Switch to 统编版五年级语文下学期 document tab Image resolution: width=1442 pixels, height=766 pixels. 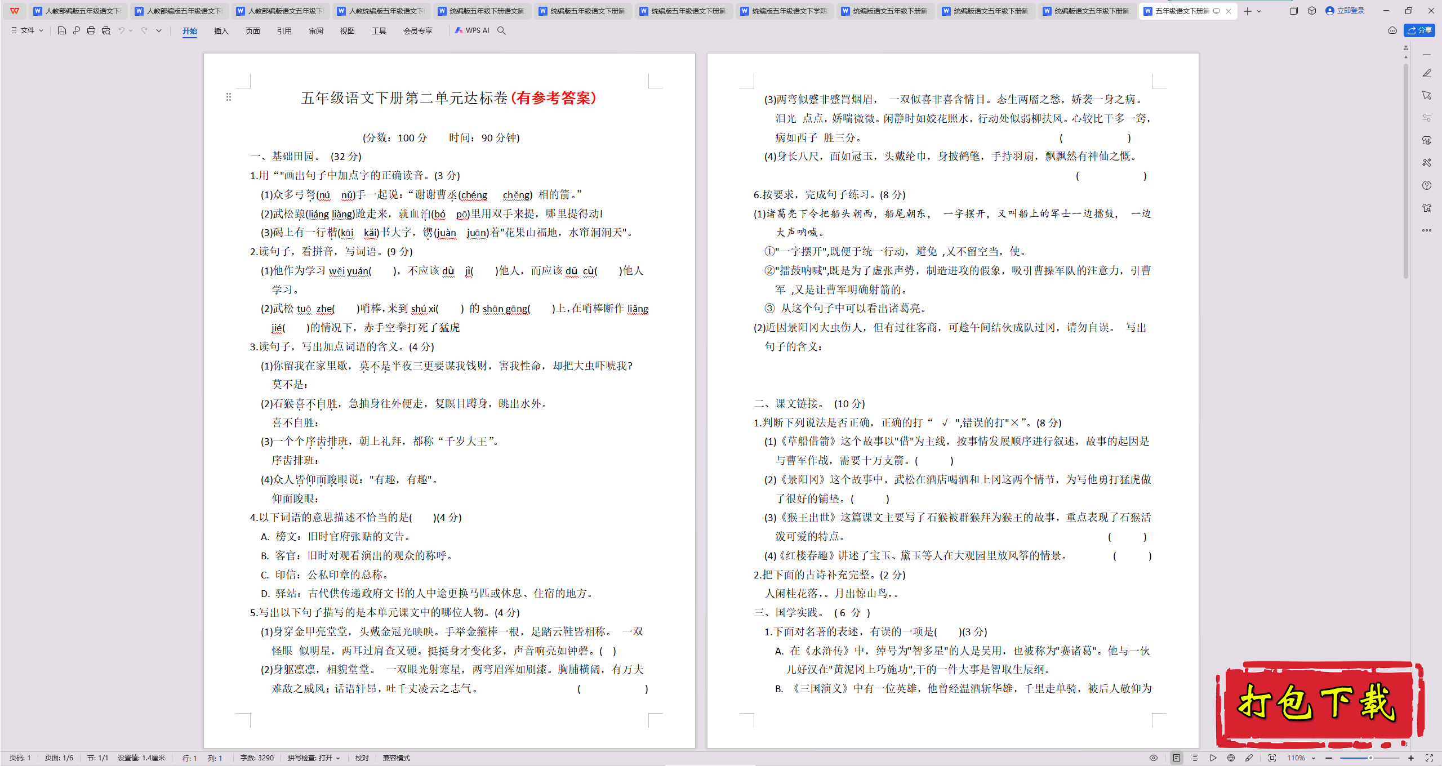[x=785, y=11]
